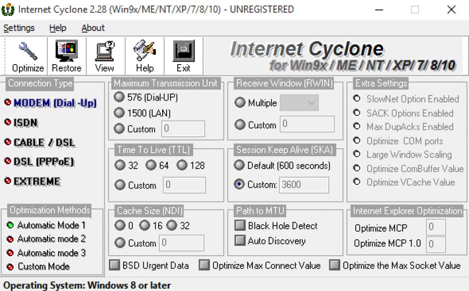Enable Optimize the Max Socket Value

[334, 265]
